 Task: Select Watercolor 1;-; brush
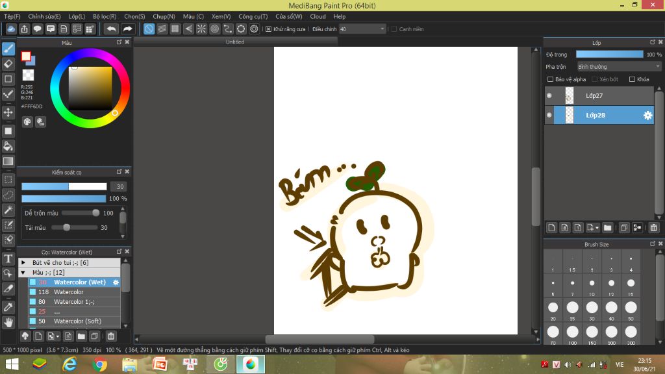tap(74, 302)
